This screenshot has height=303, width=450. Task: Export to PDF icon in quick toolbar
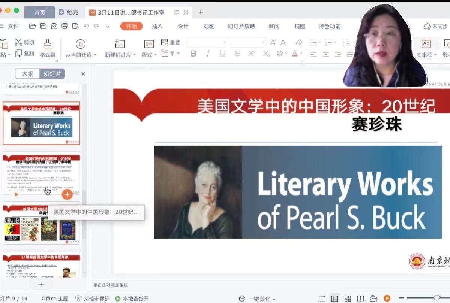pyautogui.click(x=54, y=26)
